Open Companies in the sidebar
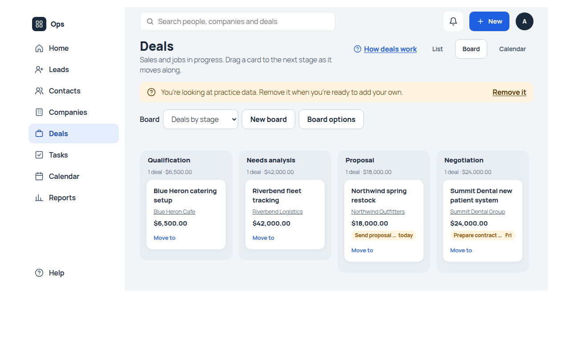570x356 pixels. pyautogui.click(x=73, y=112)
